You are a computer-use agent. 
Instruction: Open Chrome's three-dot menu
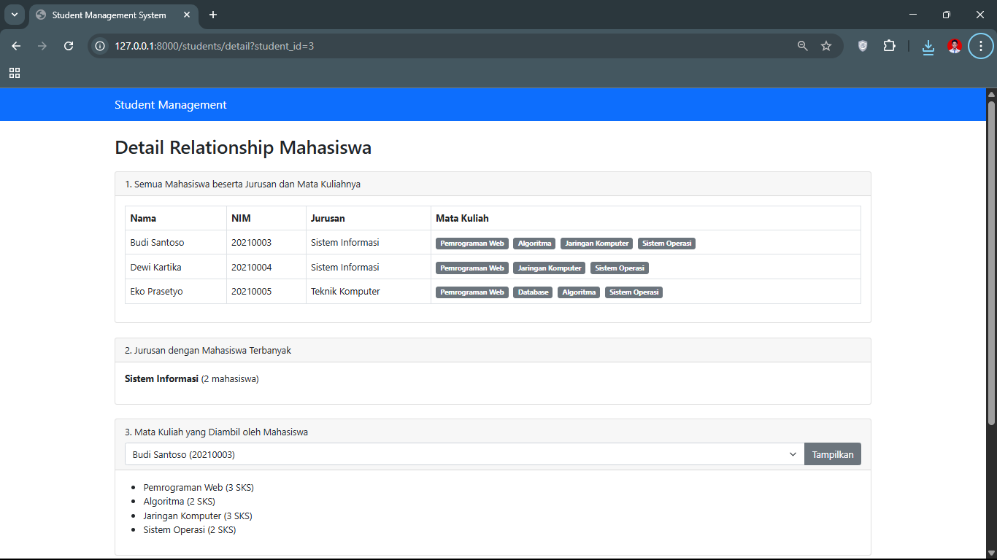click(x=980, y=46)
